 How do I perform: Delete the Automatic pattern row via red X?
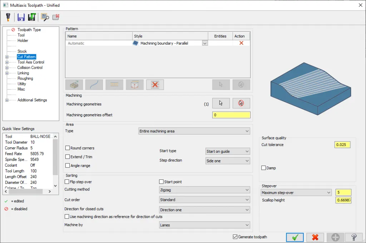point(241,43)
